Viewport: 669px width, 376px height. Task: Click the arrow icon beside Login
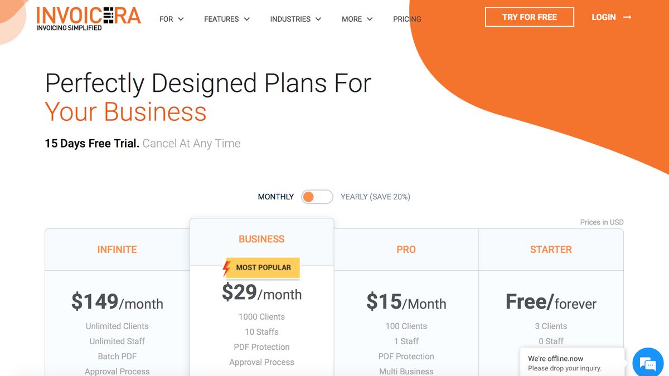[x=627, y=17]
